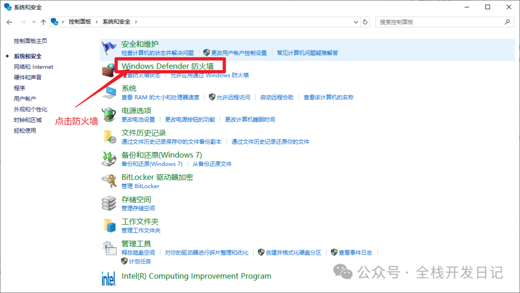Click 更改用户帐户控制设置 link
The height and width of the screenshot is (293, 520).
pos(239,53)
